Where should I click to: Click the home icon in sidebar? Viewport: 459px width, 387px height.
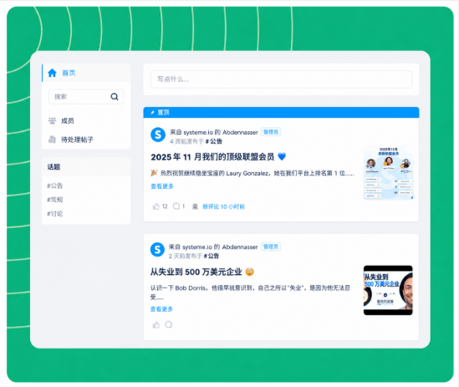(x=52, y=73)
